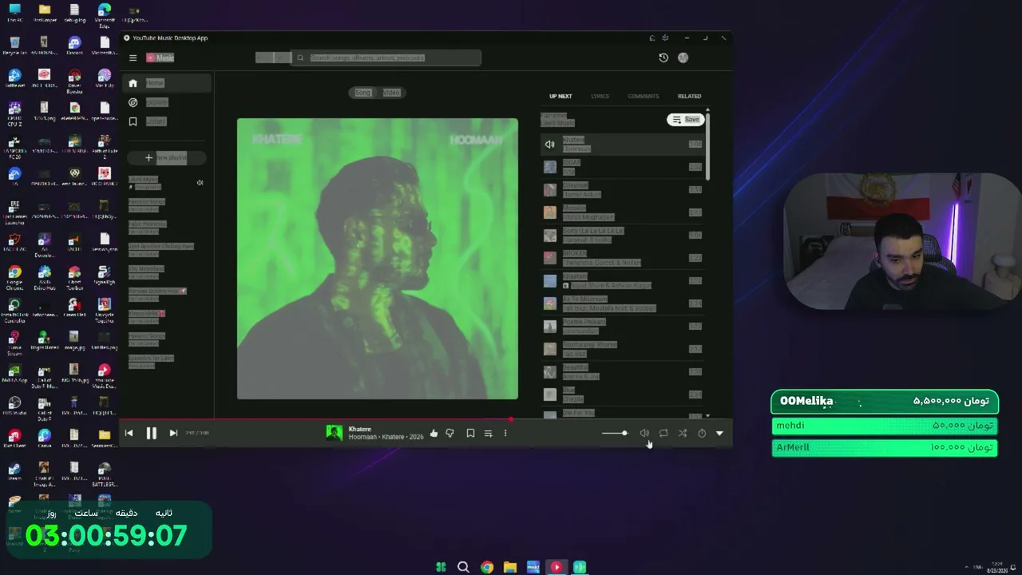The height and width of the screenshot is (575, 1022).
Task: Open File Explorer from the taskbar
Action: point(510,567)
